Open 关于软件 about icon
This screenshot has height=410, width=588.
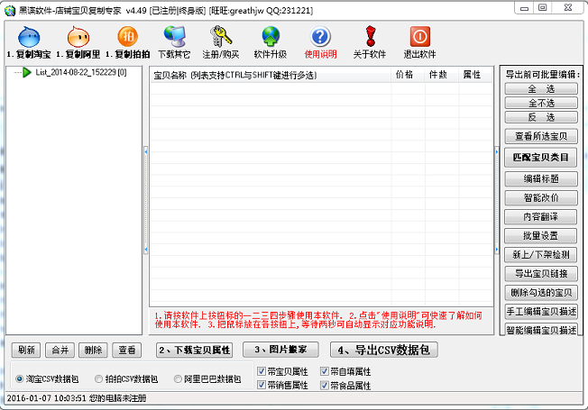(x=370, y=42)
